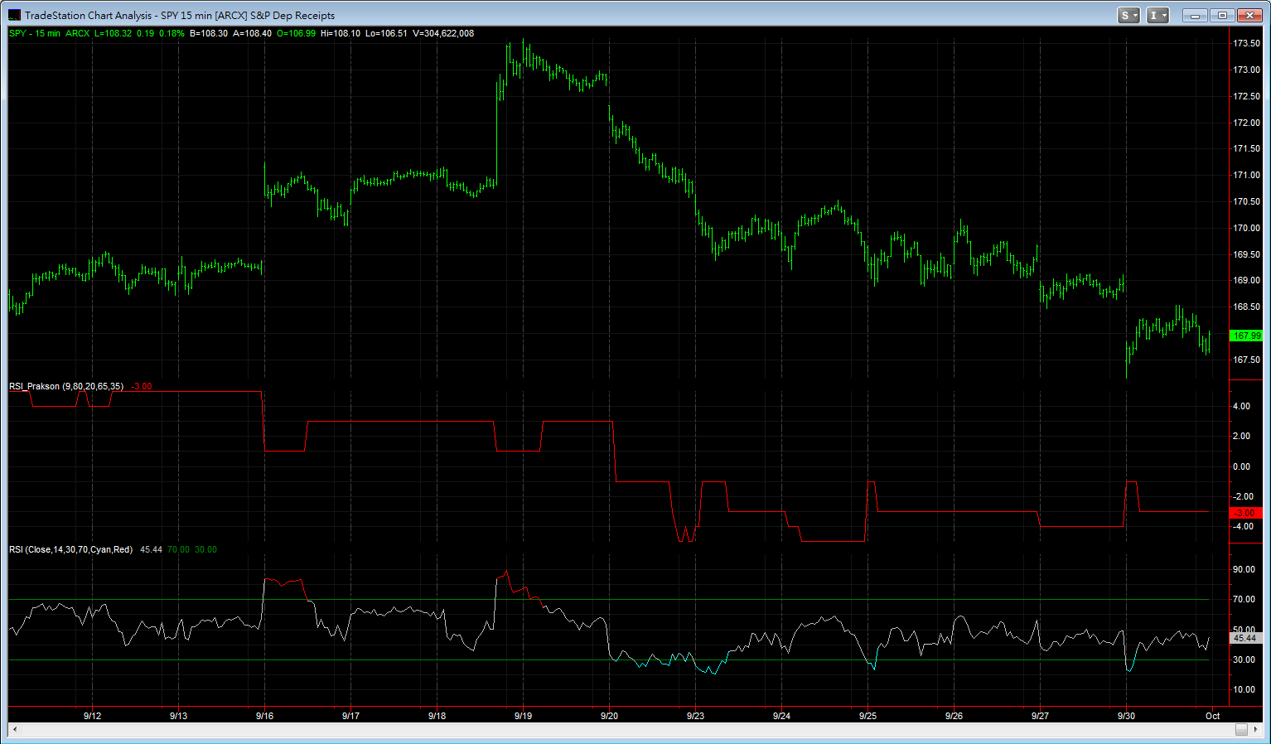The width and height of the screenshot is (1271, 744).
Task: Open the S dropdown in title bar
Action: point(1128,15)
